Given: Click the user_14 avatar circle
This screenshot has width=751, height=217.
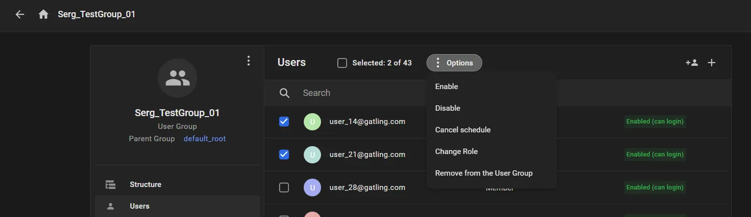Looking at the screenshot, I should [x=312, y=122].
